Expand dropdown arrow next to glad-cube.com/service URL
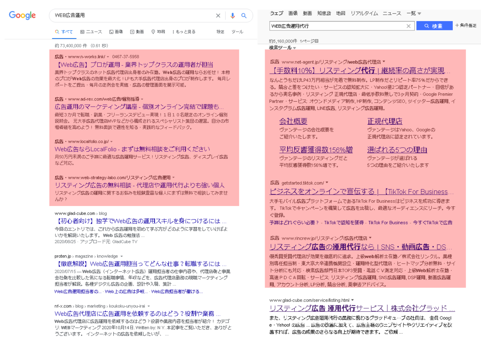 click(353, 300)
